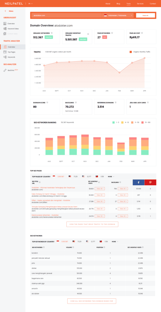Click the back arrow next to Menu
This screenshot has width=161, height=312.
pos(5,11)
